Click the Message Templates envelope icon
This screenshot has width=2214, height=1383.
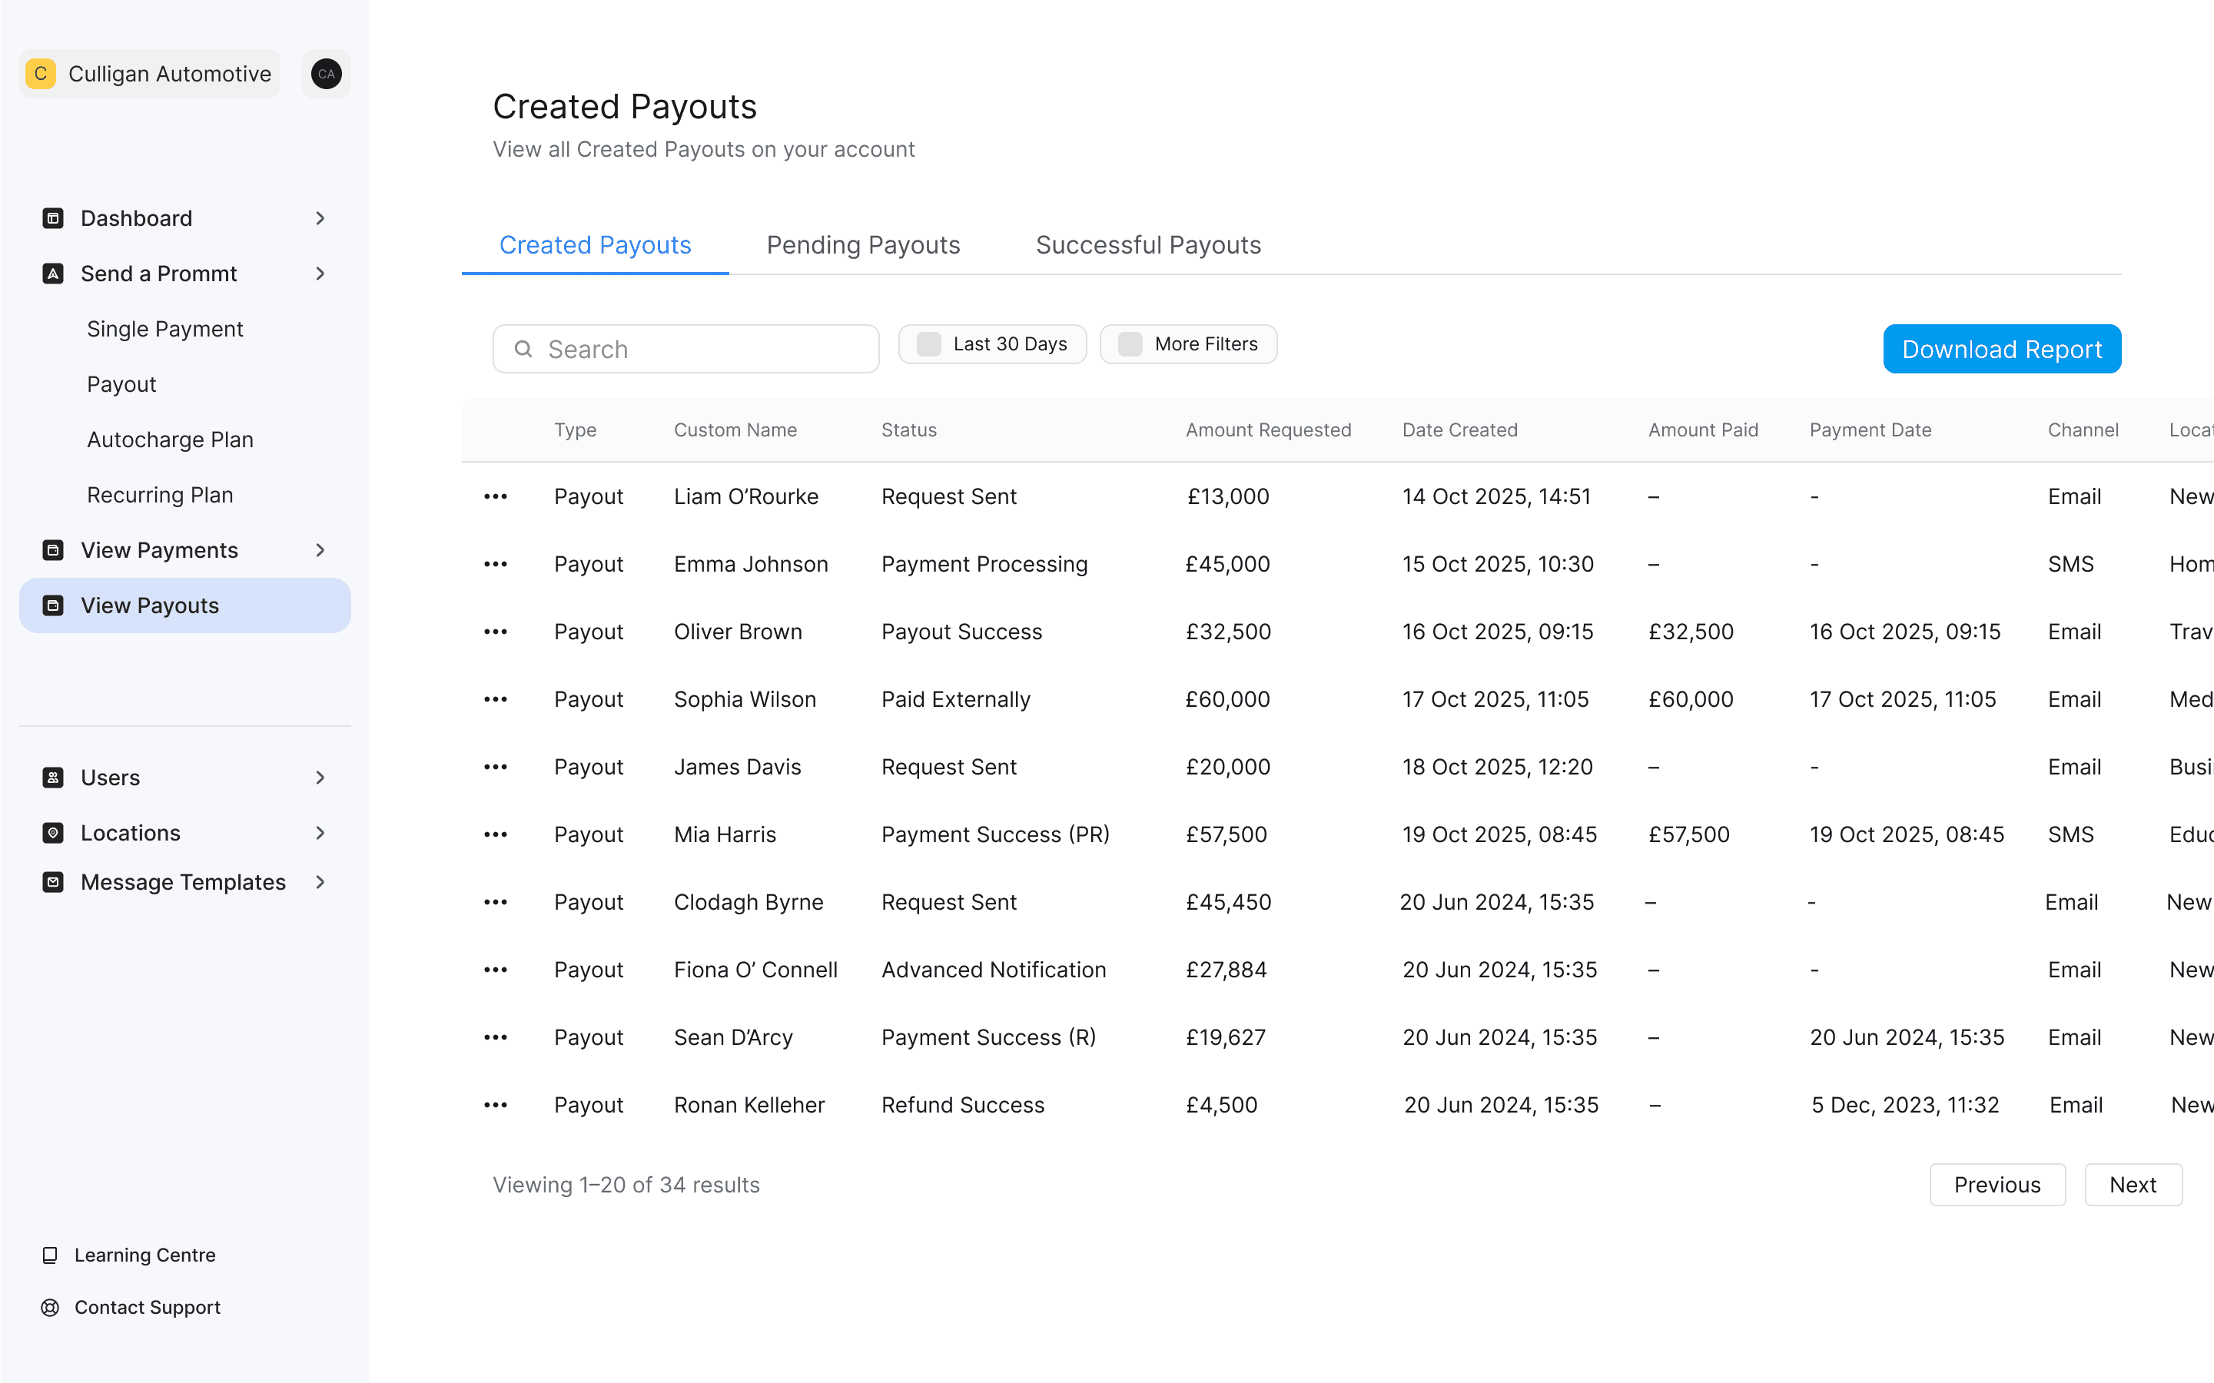click(53, 882)
